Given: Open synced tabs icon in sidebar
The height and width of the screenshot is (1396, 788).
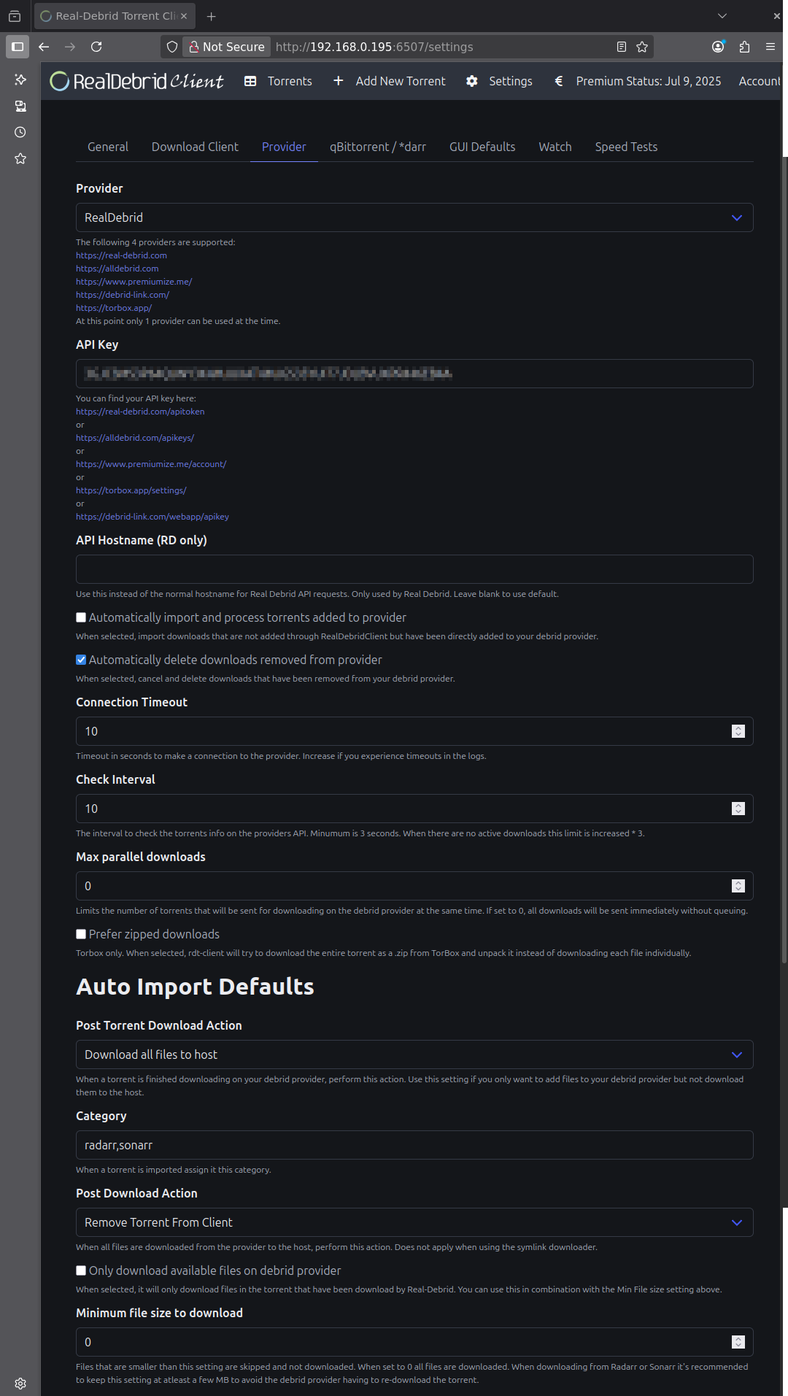Looking at the screenshot, I should pos(20,106).
